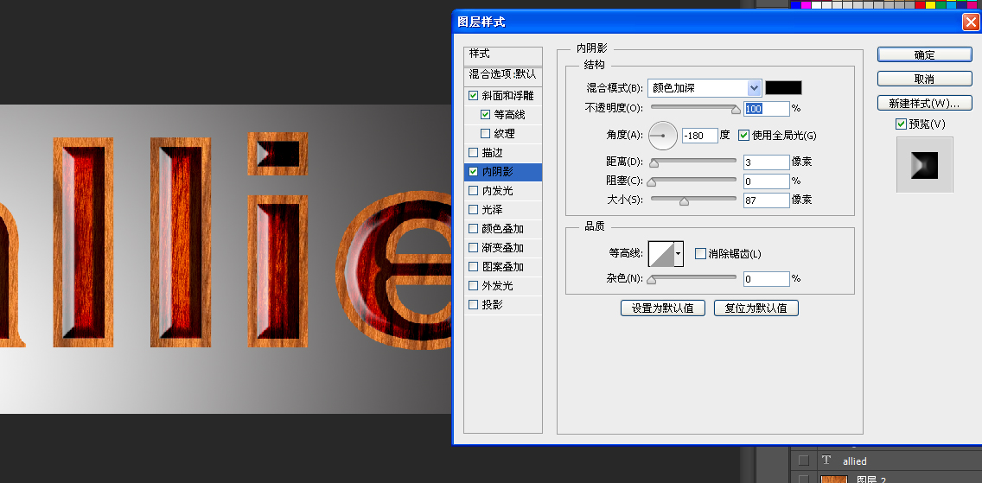Click the 新建样式(W)... button

click(924, 103)
